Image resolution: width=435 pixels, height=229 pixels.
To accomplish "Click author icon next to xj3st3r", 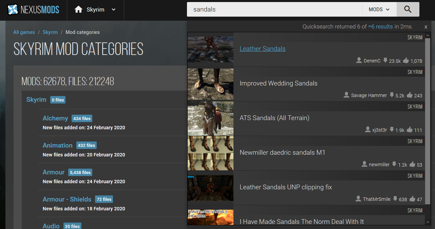I will (x=367, y=130).
